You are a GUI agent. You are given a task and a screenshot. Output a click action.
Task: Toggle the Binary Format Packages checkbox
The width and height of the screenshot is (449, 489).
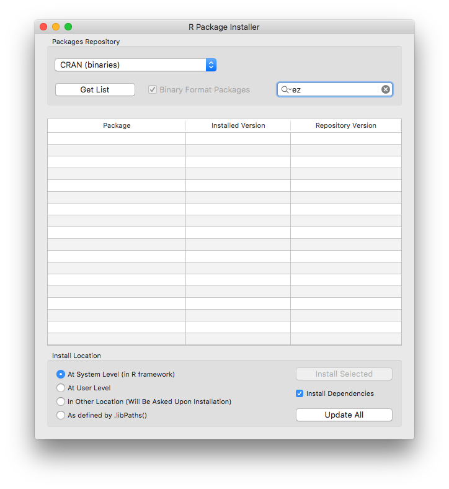[153, 89]
